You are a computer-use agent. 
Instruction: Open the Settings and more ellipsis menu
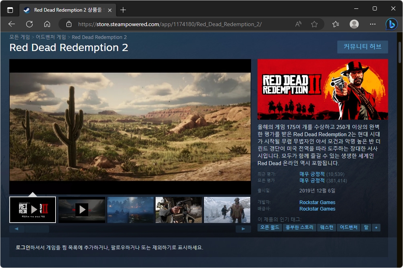click(373, 24)
